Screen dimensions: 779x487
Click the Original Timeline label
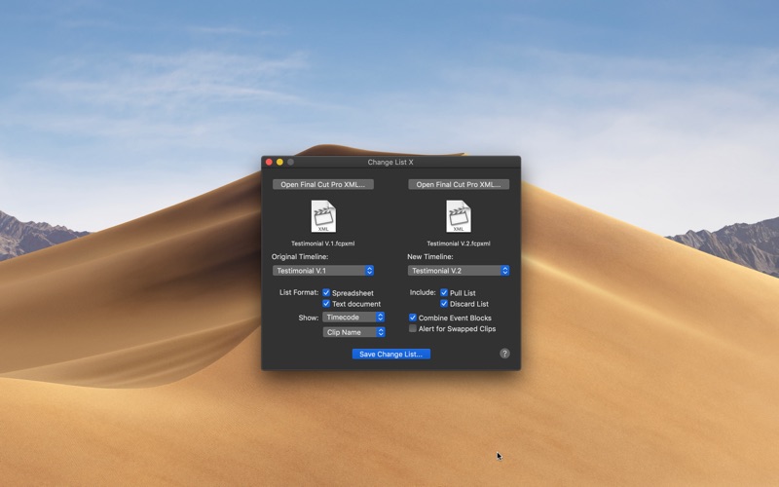(x=300, y=257)
